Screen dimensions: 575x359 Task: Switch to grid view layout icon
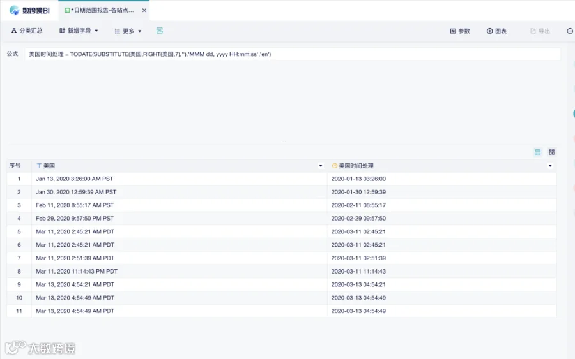pyautogui.click(x=551, y=152)
